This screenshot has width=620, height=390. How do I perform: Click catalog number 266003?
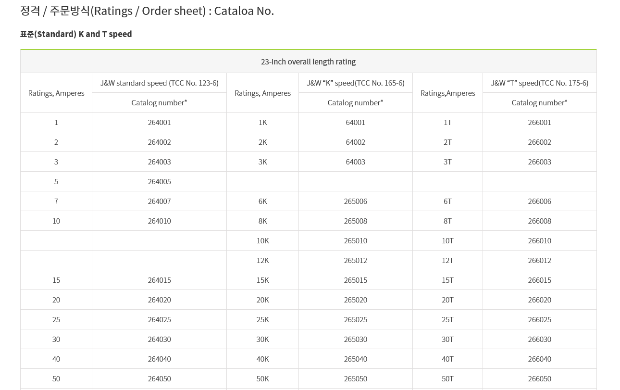[x=539, y=162]
